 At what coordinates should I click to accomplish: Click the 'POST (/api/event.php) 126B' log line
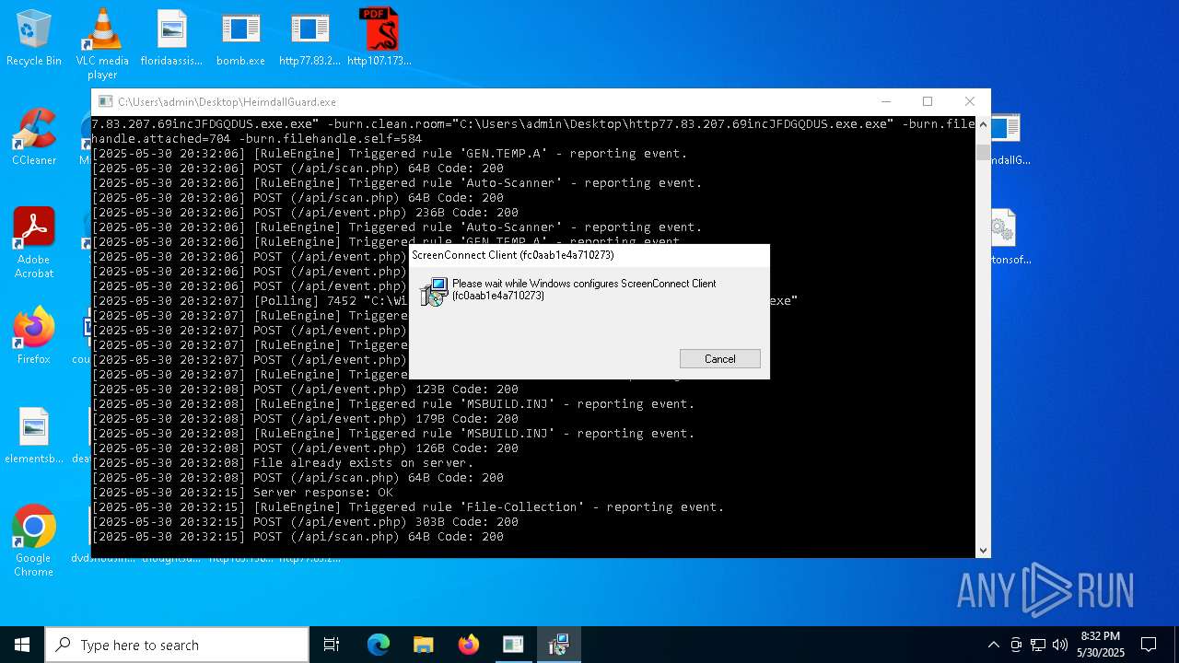coord(305,448)
